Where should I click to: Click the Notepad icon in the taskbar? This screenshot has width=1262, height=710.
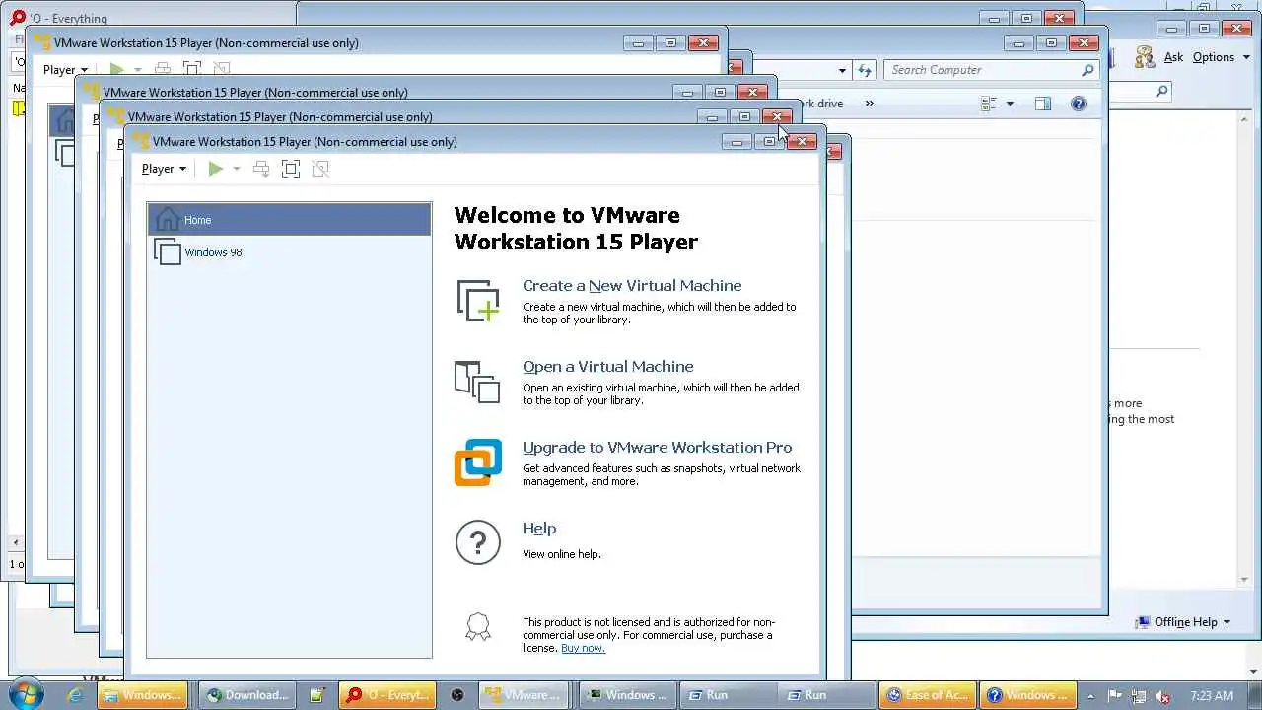316,695
